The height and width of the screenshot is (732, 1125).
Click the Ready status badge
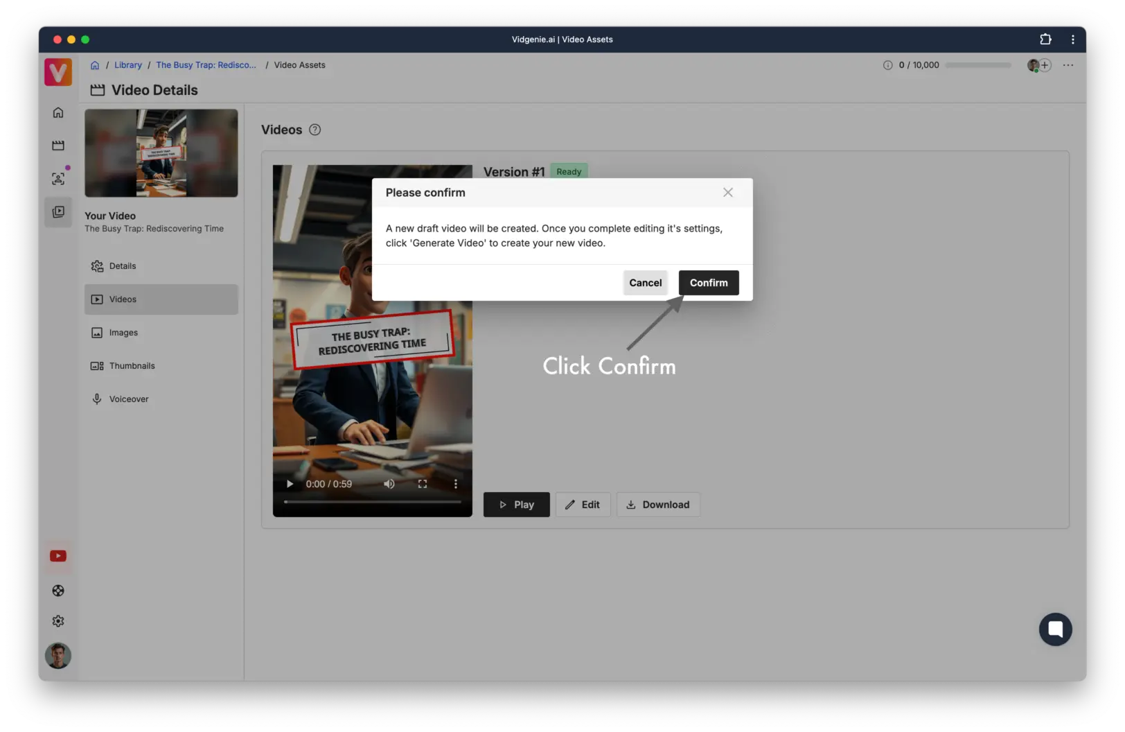[569, 172]
